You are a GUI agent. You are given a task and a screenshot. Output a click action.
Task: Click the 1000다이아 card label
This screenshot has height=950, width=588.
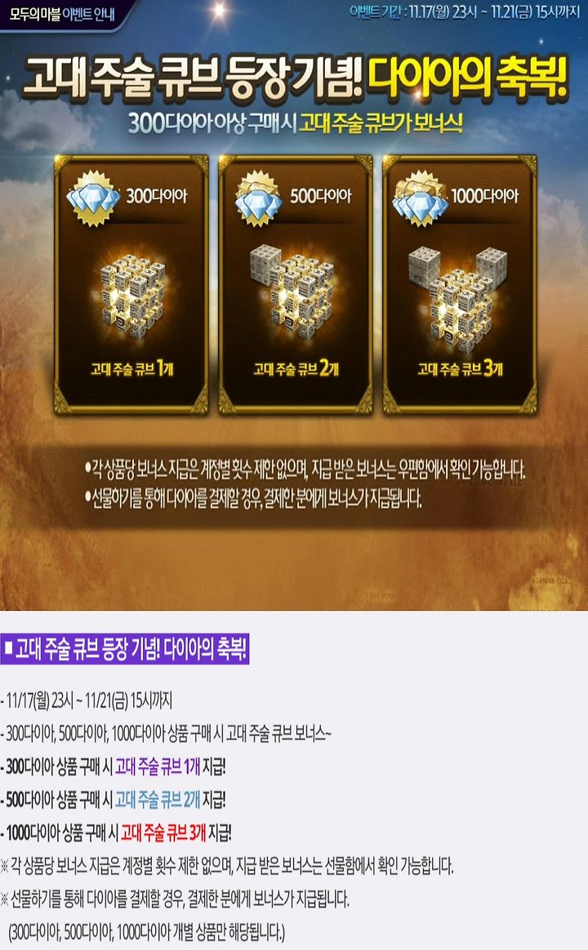(485, 196)
